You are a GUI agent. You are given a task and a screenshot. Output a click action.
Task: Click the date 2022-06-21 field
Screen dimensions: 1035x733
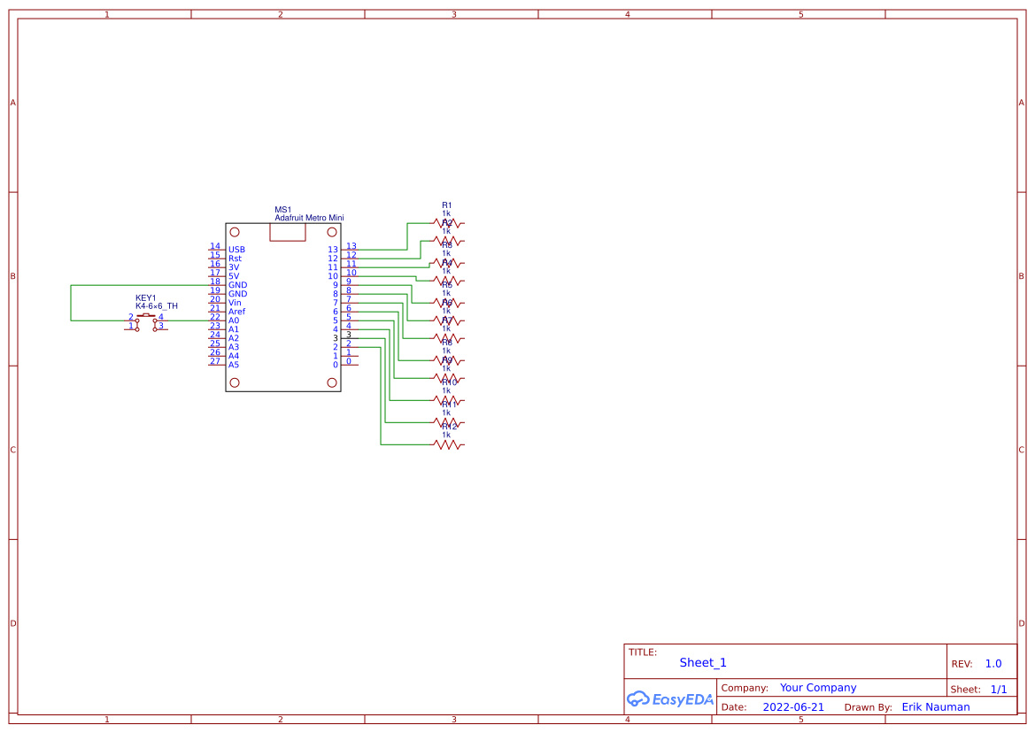(x=793, y=706)
